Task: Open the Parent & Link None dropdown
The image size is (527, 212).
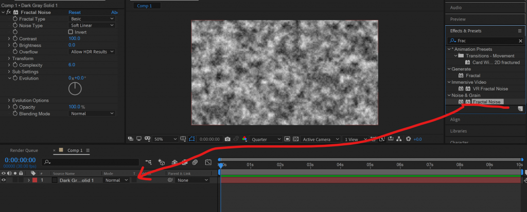Action: coord(192,180)
